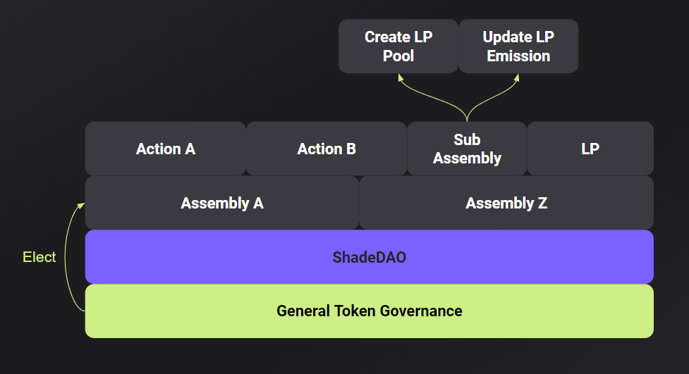Click the arrowhead pointing to Update LP Emission
The image size is (689, 374).
coord(517,77)
